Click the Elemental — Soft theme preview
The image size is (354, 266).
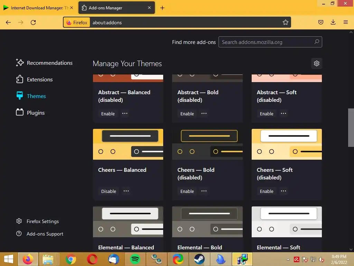point(287,222)
